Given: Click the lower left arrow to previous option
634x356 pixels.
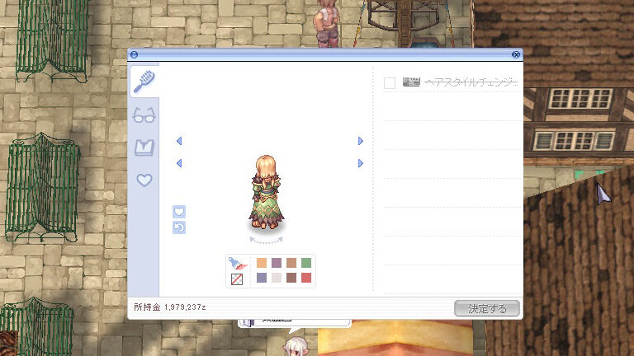Looking at the screenshot, I should pyautogui.click(x=179, y=163).
